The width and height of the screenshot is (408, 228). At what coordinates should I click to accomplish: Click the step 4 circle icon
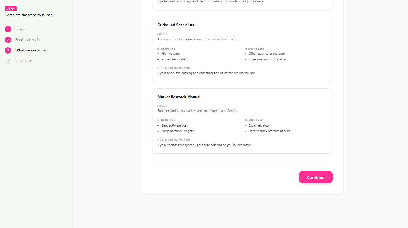[8, 61]
